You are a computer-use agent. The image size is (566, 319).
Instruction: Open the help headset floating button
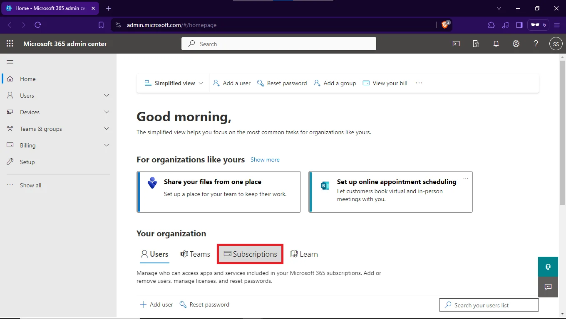548,267
